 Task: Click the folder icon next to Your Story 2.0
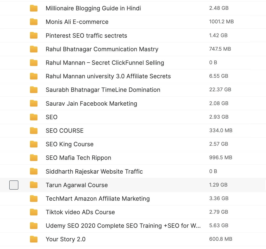[x=34, y=239]
